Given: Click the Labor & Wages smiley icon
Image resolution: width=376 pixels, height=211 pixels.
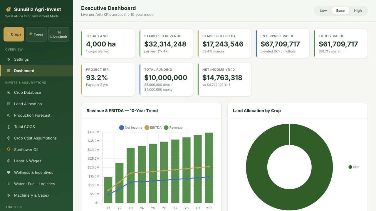Looking at the screenshot, I should pyautogui.click(x=9, y=161).
